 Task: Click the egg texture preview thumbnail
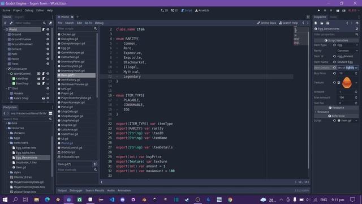(x=347, y=83)
